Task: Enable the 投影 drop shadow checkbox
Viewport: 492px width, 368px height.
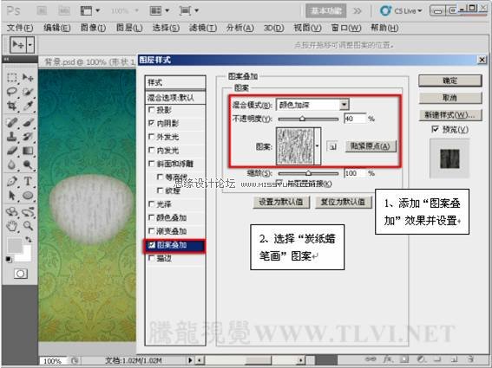Action: click(151, 110)
